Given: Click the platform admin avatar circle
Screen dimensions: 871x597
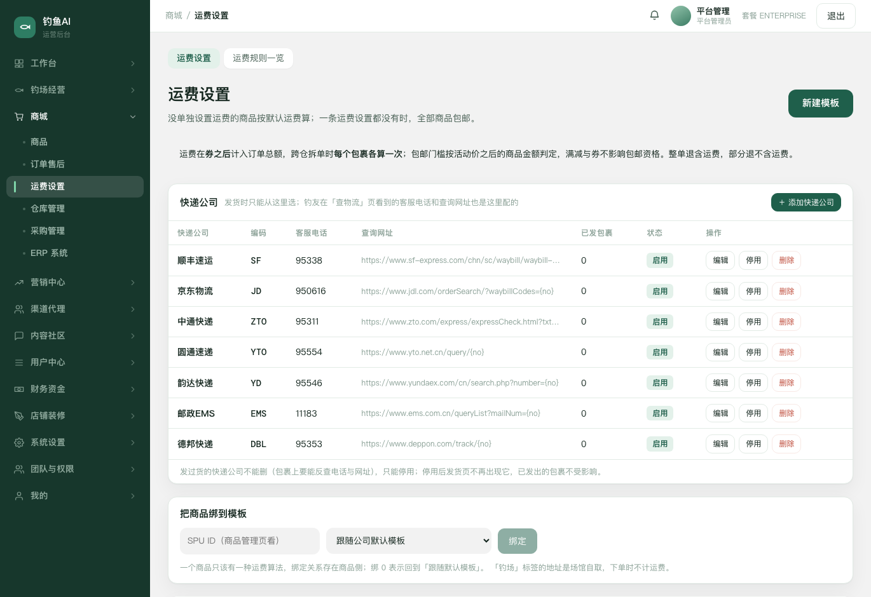Looking at the screenshot, I should (x=681, y=16).
